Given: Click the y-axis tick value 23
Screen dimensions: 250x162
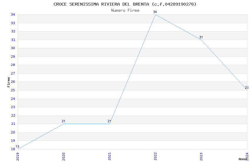Looking at the screenshot, I should [x=13, y=107].
